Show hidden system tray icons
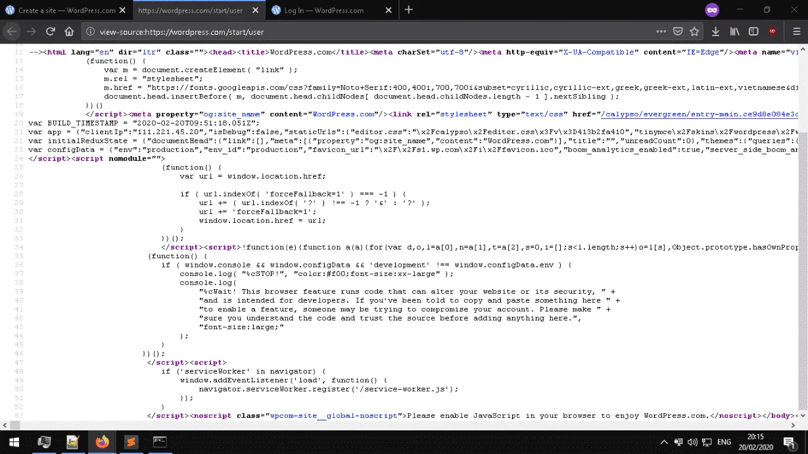 [x=664, y=442]
